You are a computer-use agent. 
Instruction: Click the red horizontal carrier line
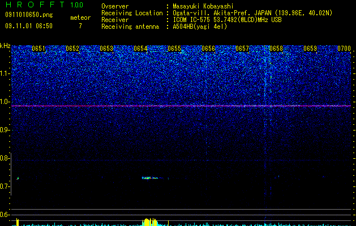coord(181,106)
